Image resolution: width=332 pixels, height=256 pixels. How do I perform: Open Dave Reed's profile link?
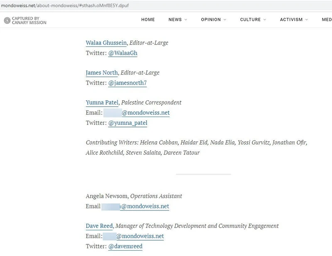coord(99,226)
